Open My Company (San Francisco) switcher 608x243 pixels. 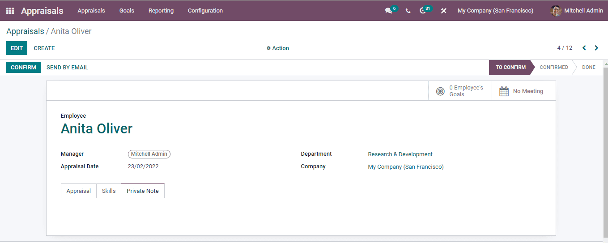point(495,11)
